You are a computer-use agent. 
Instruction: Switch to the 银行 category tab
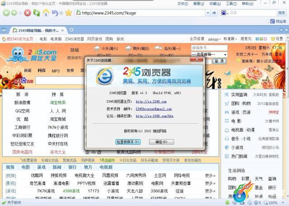pyautogui.click(x=72, y=167)
